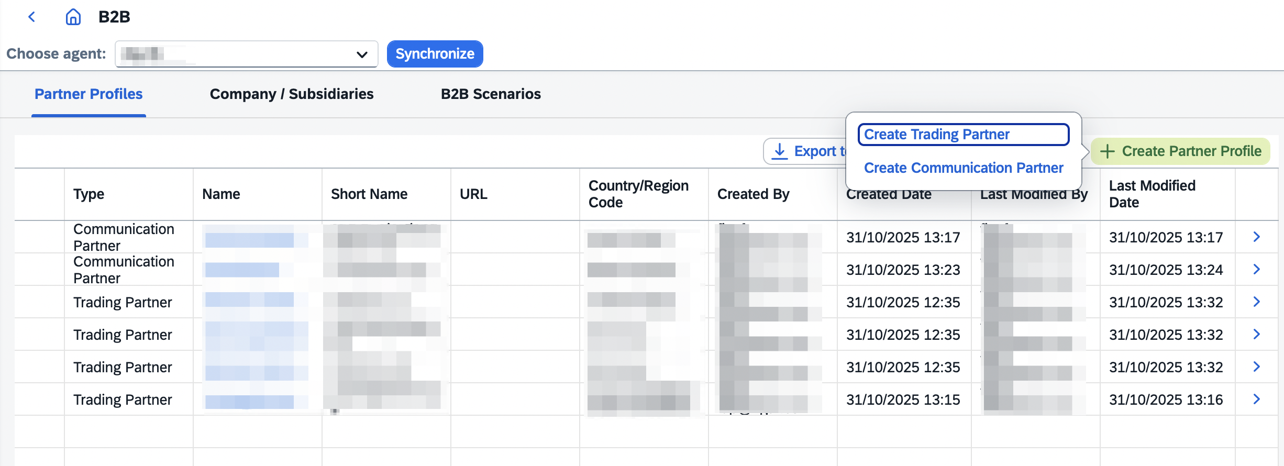Select the Country/Region Code column header

tap(638, 194)
